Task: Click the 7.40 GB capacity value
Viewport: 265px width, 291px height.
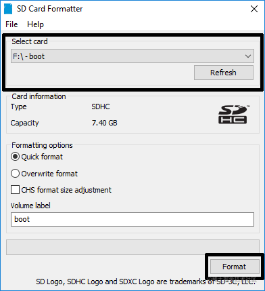Action: 104,123
